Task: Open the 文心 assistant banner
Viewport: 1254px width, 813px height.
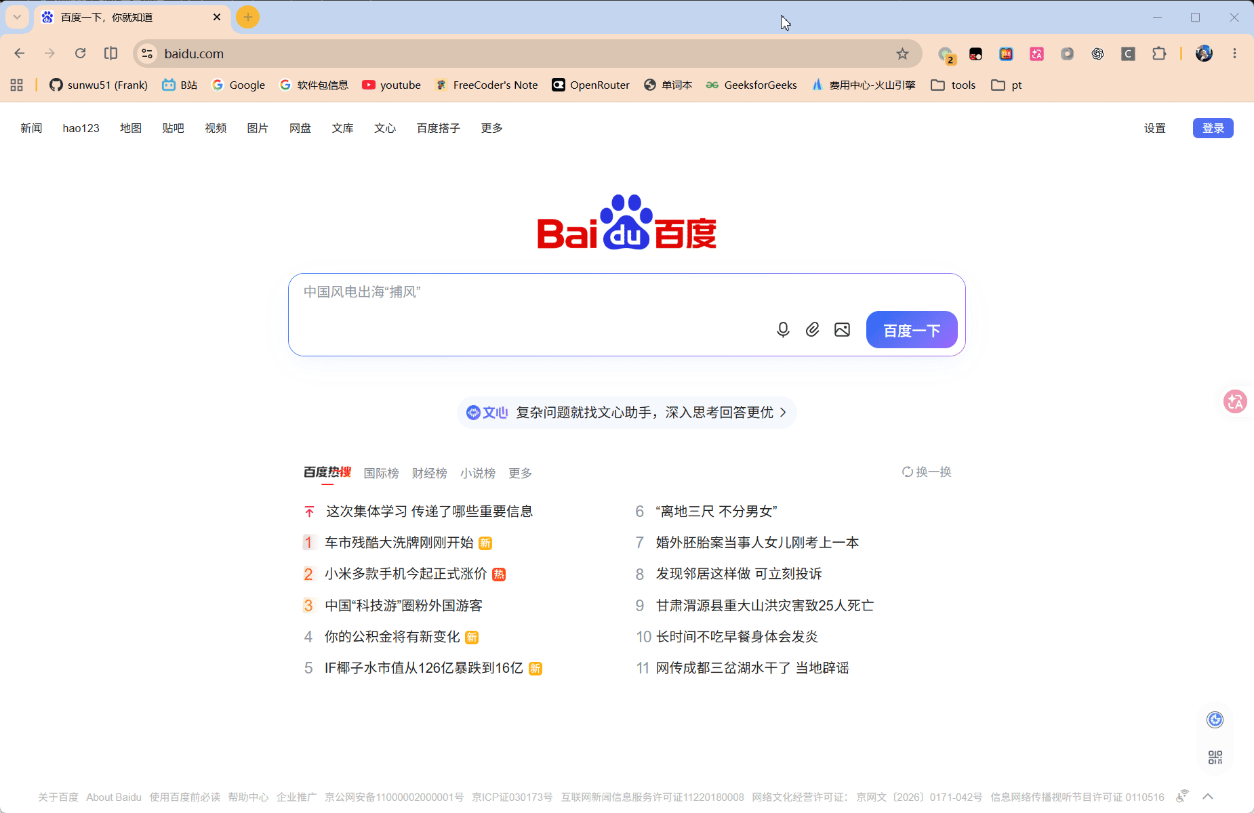Action: coord(627,413)
